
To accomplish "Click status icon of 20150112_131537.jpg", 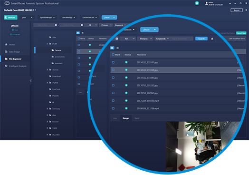I will tap(126, 62).
